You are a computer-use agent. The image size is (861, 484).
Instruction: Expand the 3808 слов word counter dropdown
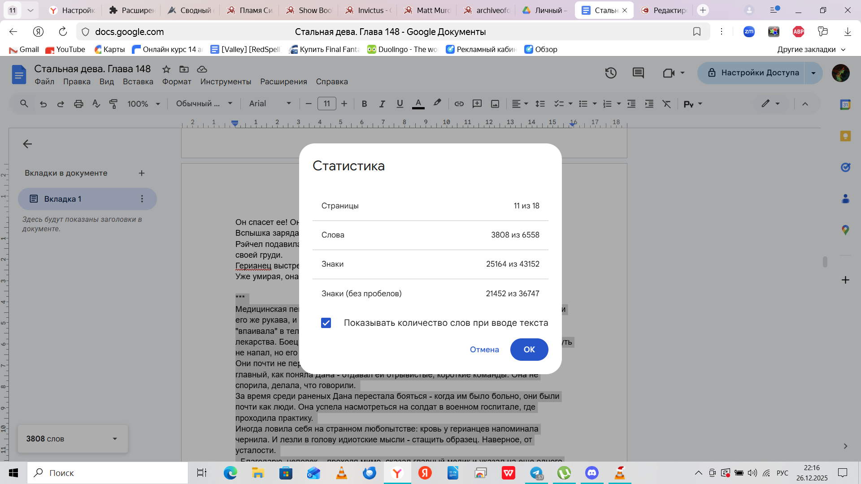(x=115, y=439)
